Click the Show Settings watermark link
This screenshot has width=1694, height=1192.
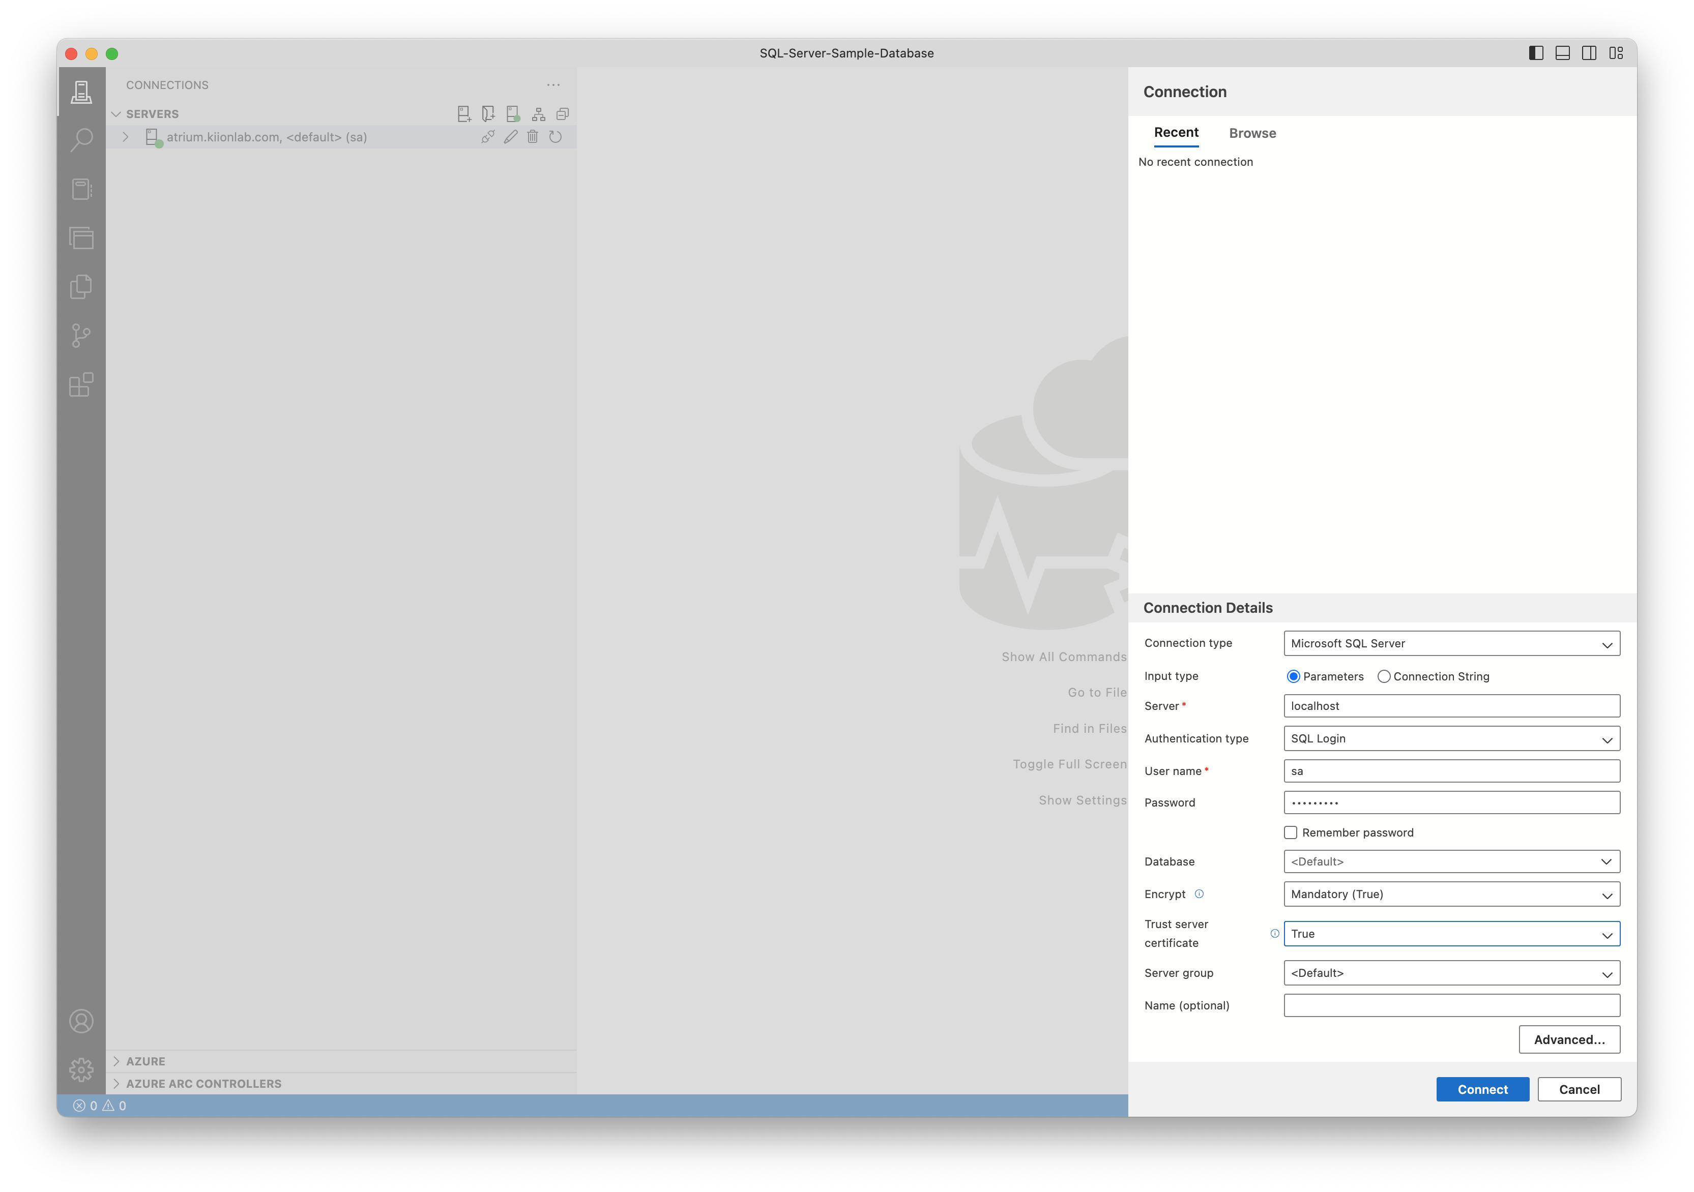[1083, 799]
